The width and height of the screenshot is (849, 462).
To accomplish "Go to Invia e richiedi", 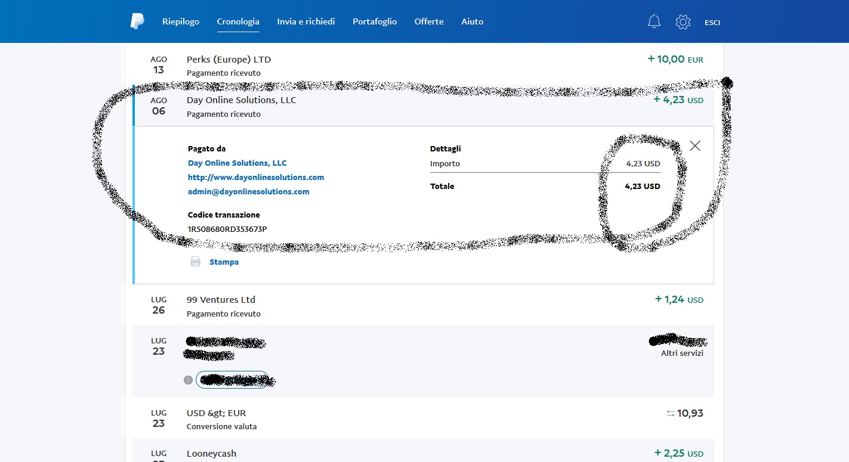I will (x=306, y=21).
